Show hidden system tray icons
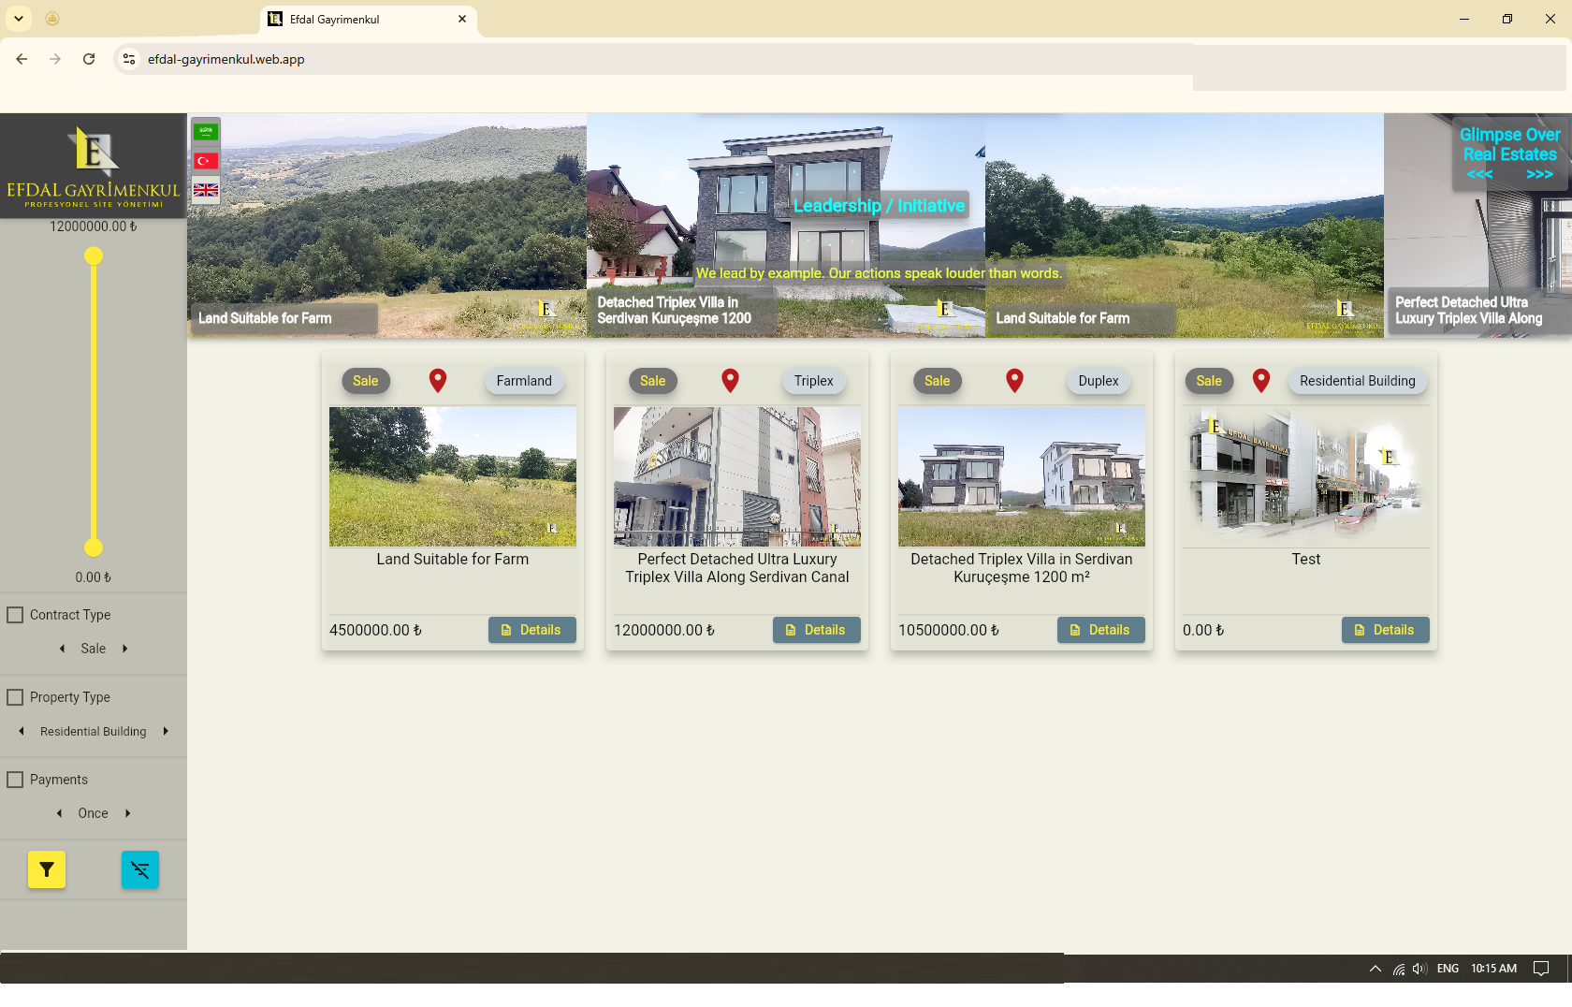This screenshot has height=1007, width=1572. pyautogui.click(x=1375, y=969)
